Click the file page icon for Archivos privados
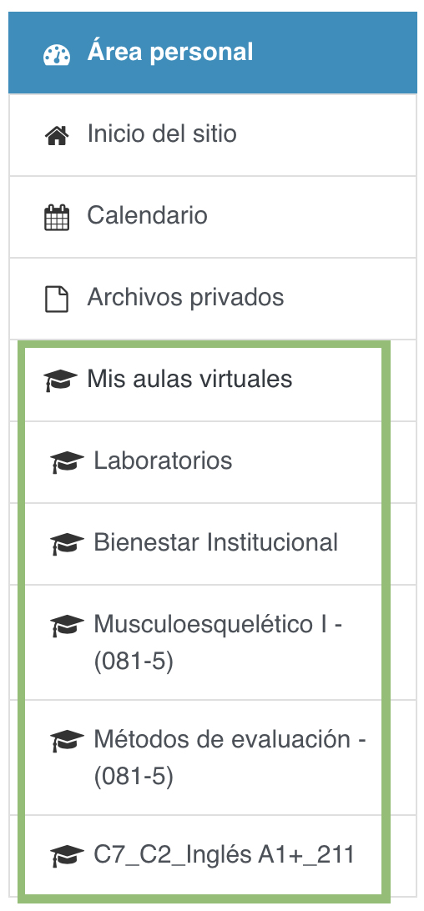424x911 pixels. click(57, 299)
